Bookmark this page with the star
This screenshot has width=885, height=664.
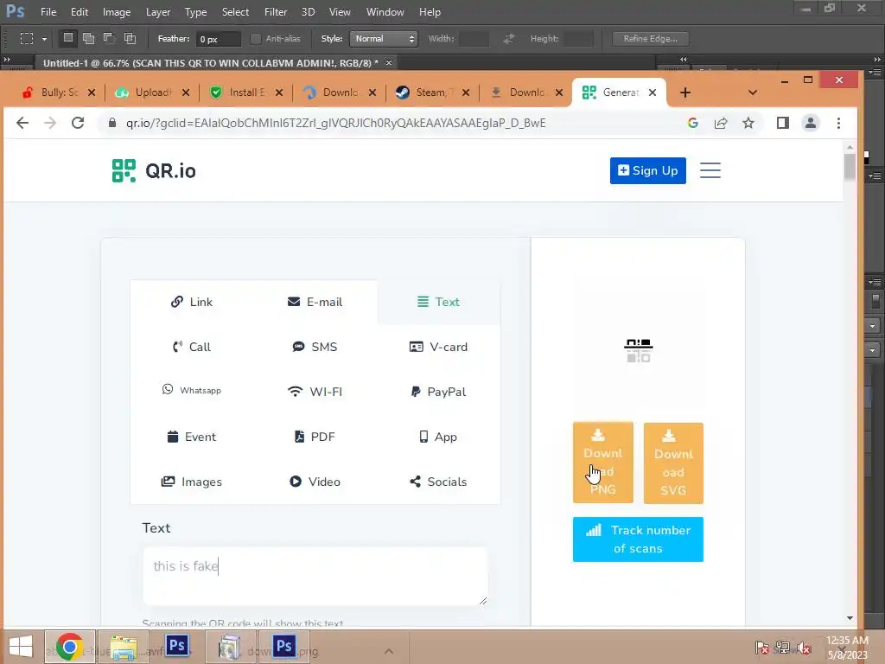(748, 123)
